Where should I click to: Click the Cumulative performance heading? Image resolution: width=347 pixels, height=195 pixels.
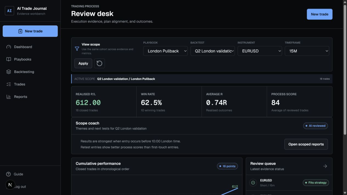coord(98,164)
